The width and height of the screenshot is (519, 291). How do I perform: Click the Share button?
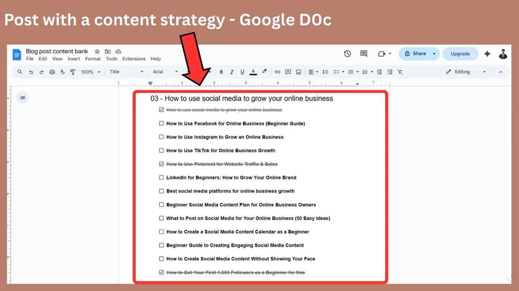pyautogui.click(x=414, y=54)
